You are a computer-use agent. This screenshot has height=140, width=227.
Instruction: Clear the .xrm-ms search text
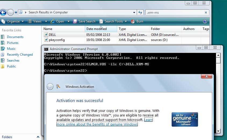pos(206,13)
